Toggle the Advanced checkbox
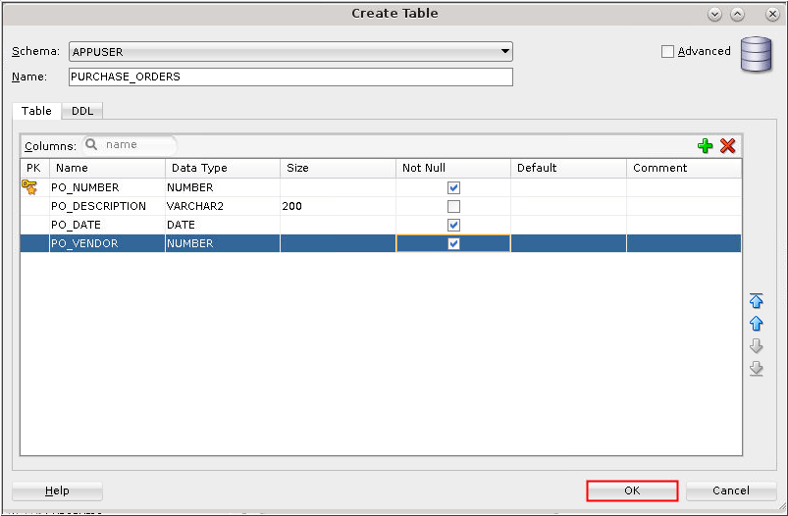Viewport: 788px width, 516px height. (667, 51)
